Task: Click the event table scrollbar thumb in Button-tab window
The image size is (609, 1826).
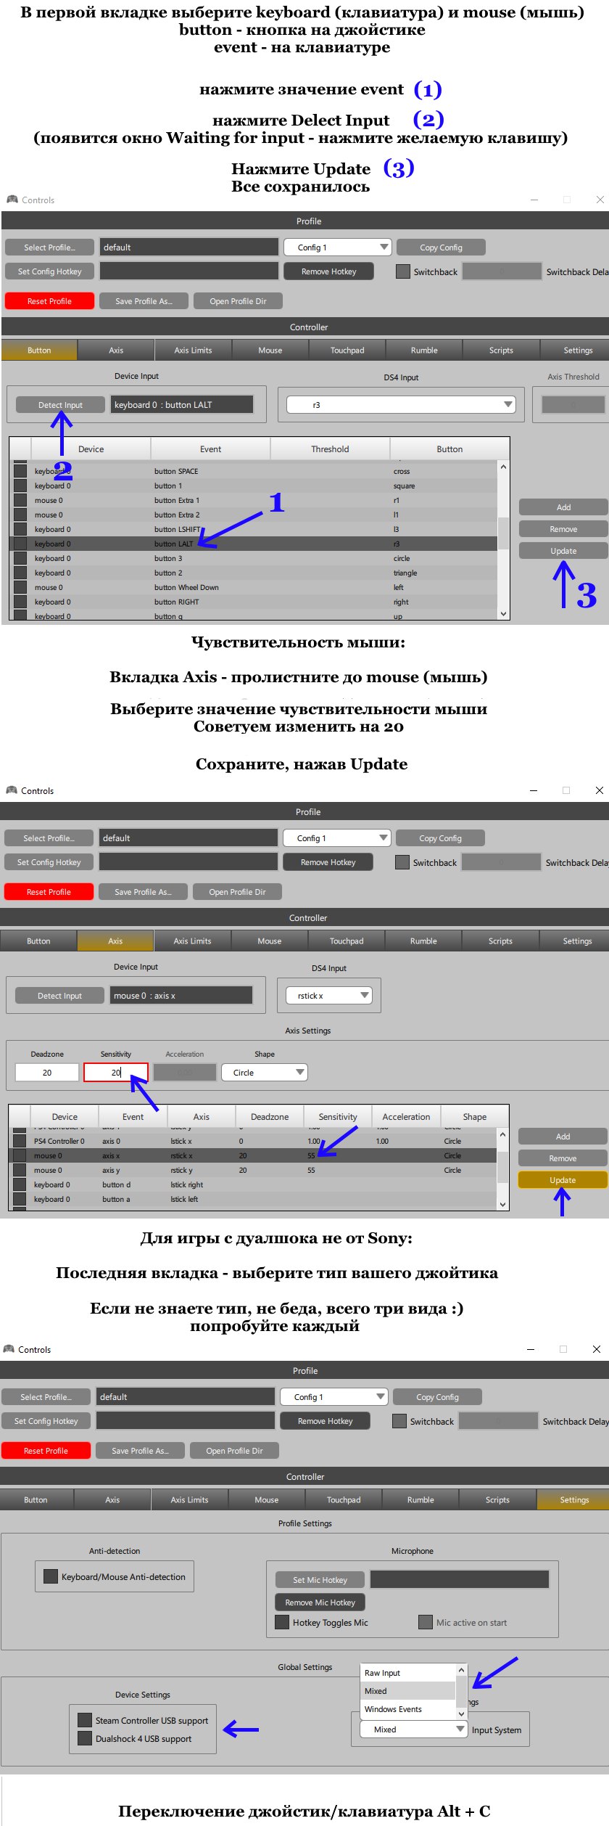Action: [x=503, y=533]
